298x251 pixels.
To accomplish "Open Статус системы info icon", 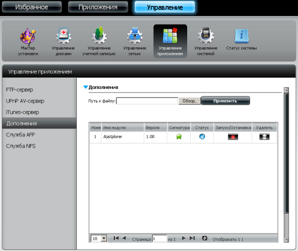I will pos(242,36).
